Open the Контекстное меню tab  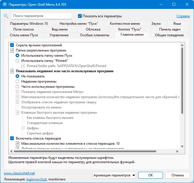(125, 24)
